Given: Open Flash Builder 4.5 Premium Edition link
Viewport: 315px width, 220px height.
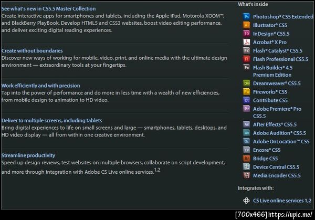Looking at the screenshot, I should [272, 71].
